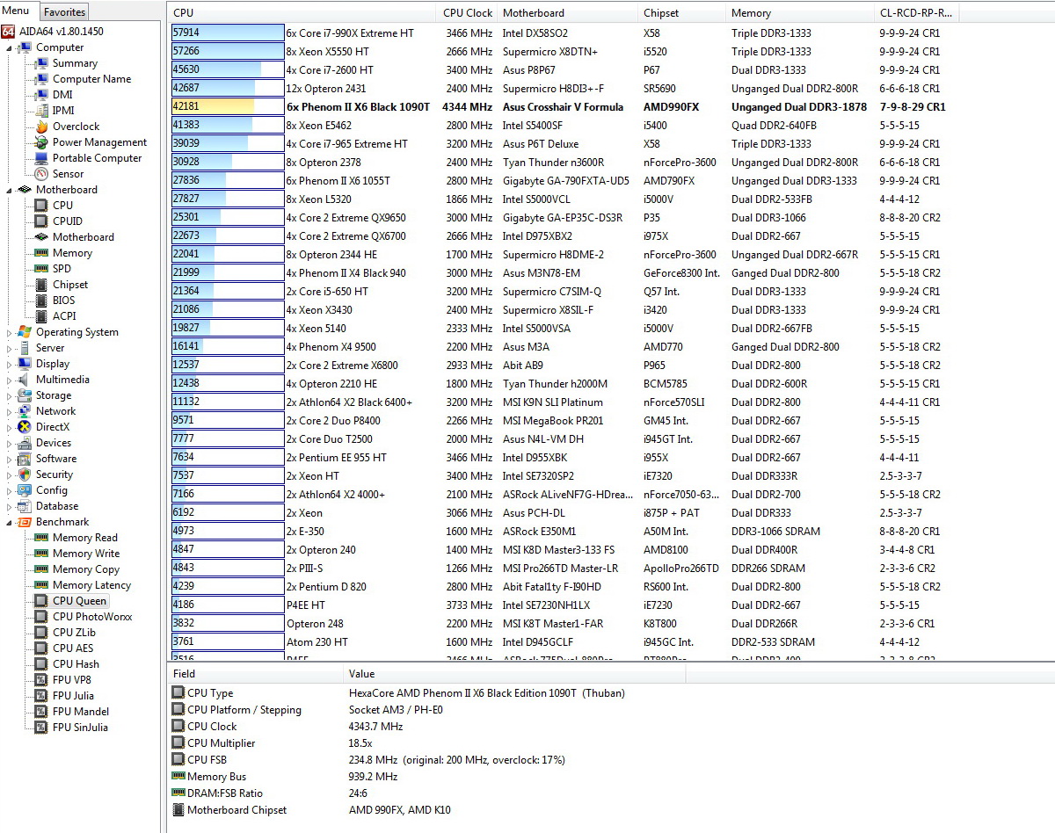The width and height of the screenshot is (1055, 833).
Task: Select the CPU Hash benchmark icon
Action: pyautogui.click(x=41, y=664)
